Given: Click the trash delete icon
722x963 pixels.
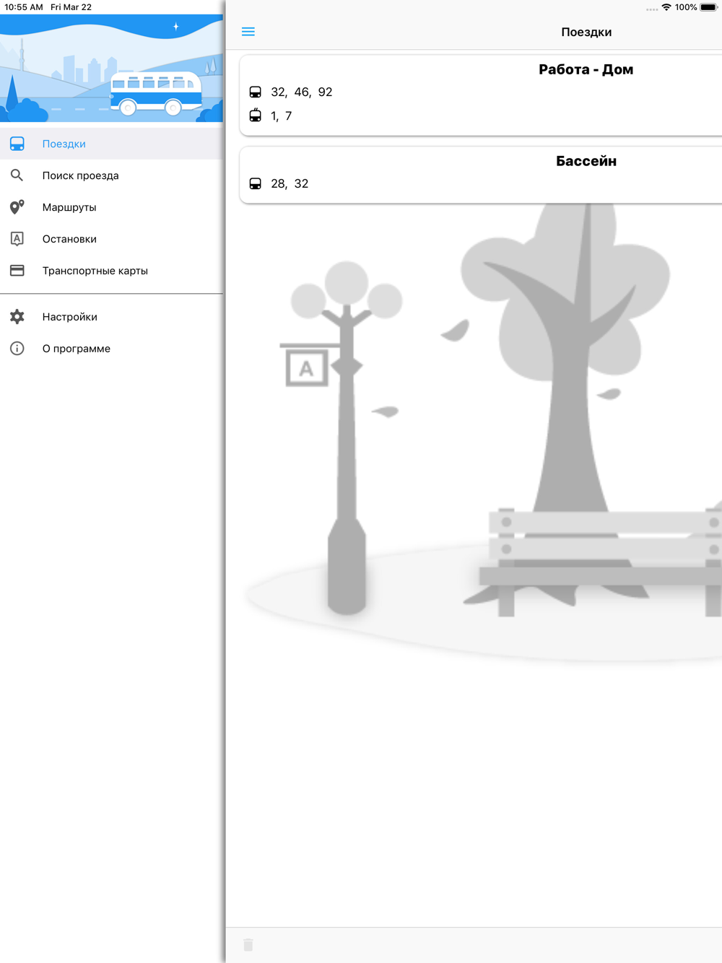Looking at the screenshot, I should (248, 945).
